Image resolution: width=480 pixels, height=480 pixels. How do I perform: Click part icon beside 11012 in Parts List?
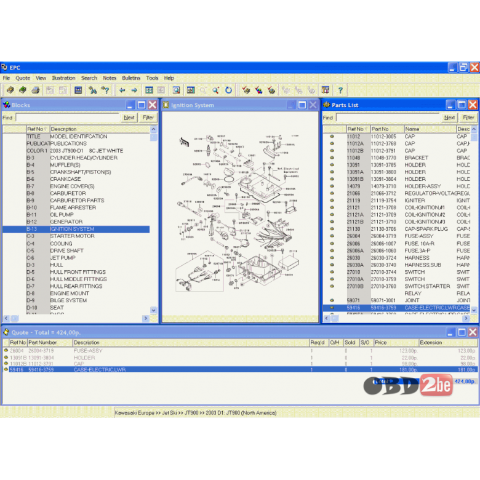332,136
